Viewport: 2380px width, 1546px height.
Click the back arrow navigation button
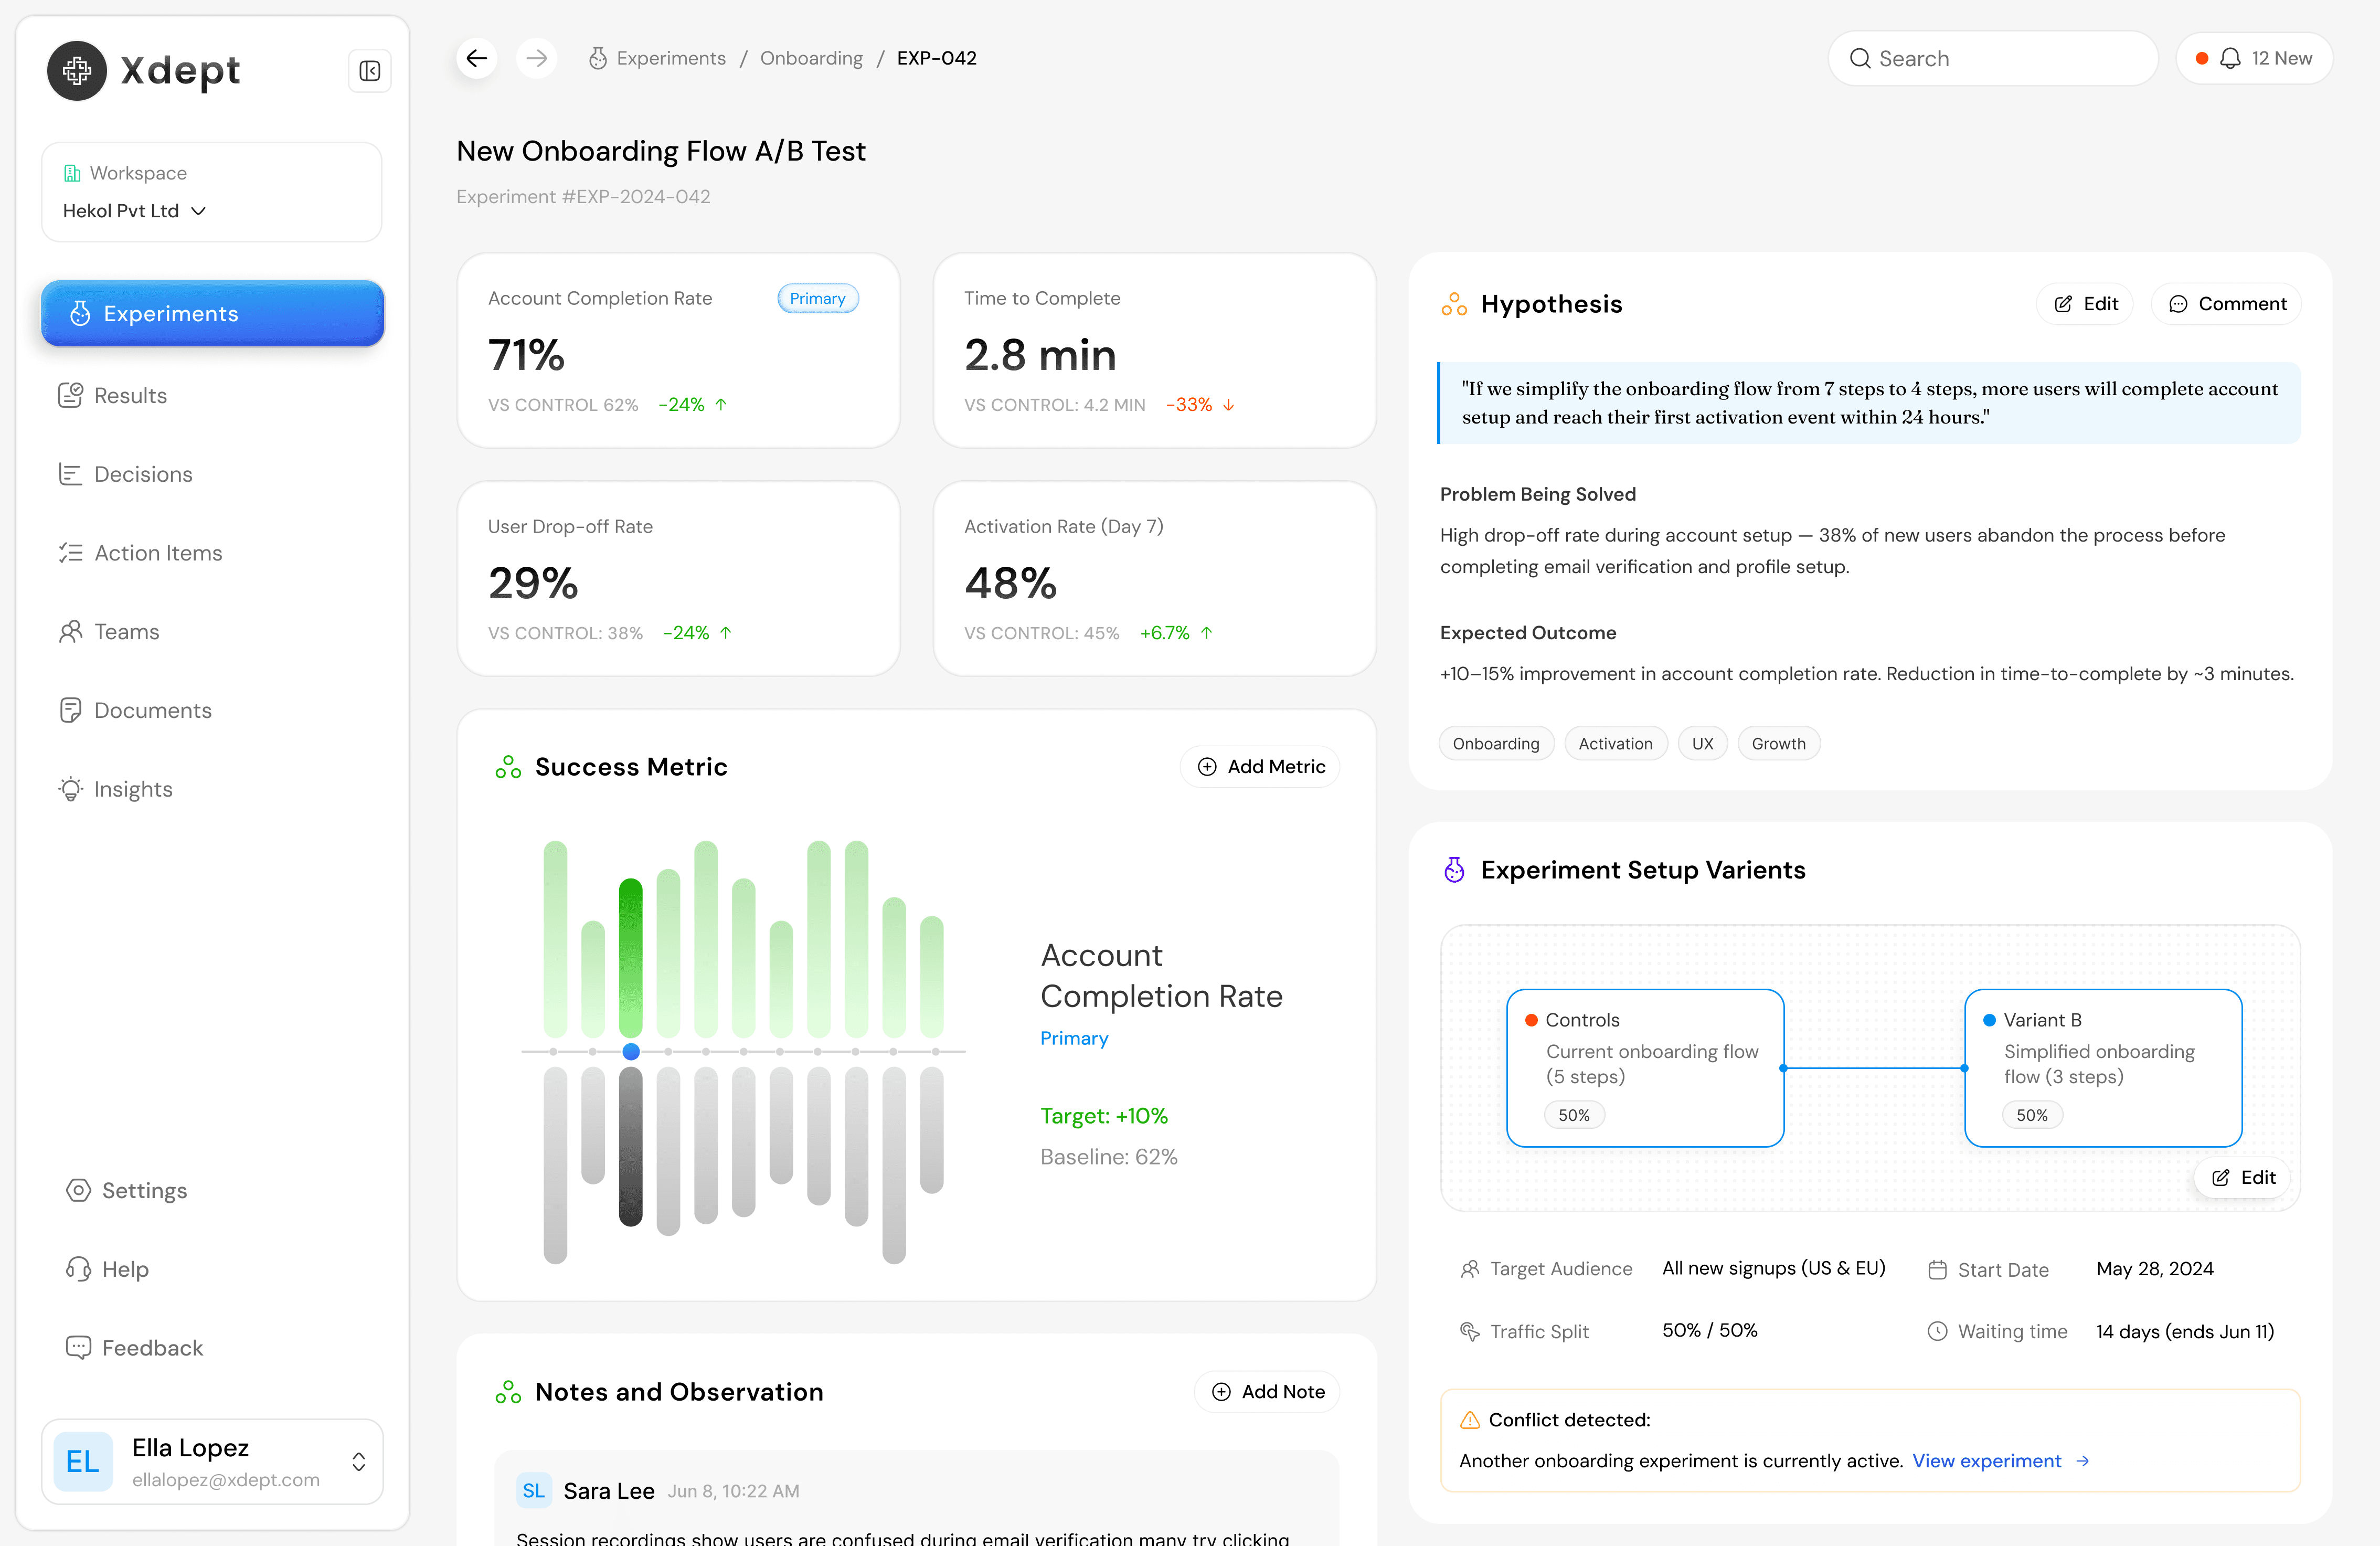(477, 58)
